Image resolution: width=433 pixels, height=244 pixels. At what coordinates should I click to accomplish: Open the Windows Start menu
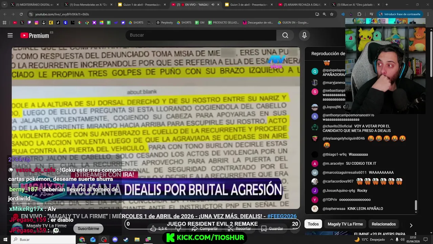pyautogui.click(x=5, y=240)
